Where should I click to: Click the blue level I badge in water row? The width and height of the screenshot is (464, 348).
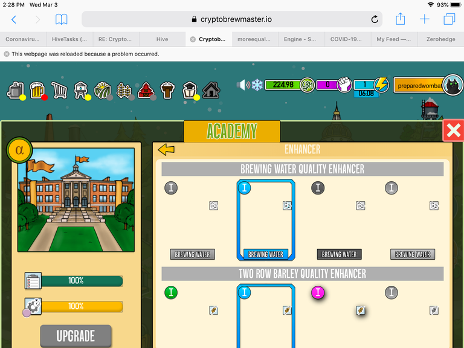pyautogui.click(x=245, y=188)
